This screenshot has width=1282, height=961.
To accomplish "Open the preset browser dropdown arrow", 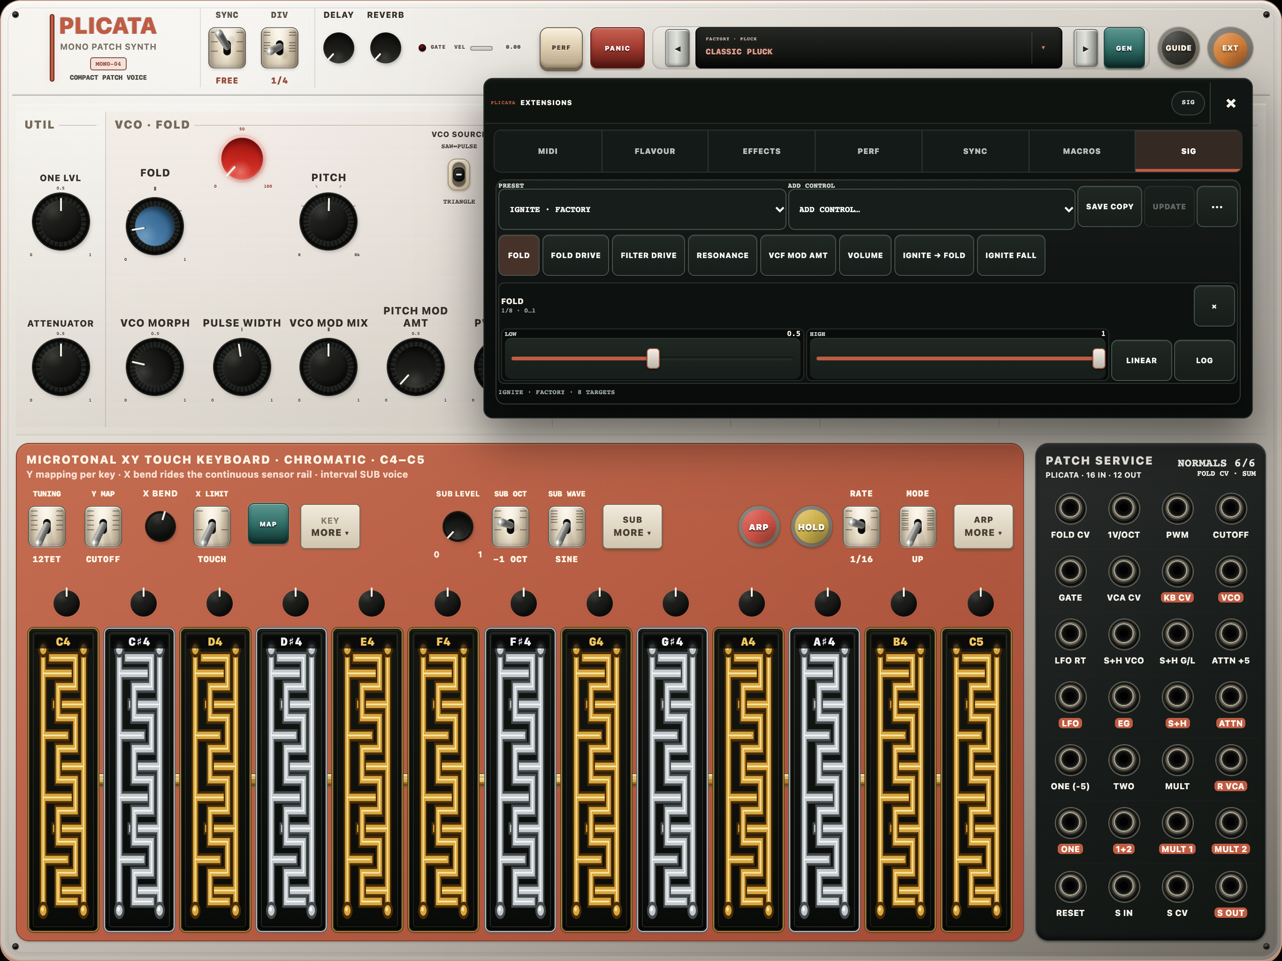I will tap(1043, 48).
